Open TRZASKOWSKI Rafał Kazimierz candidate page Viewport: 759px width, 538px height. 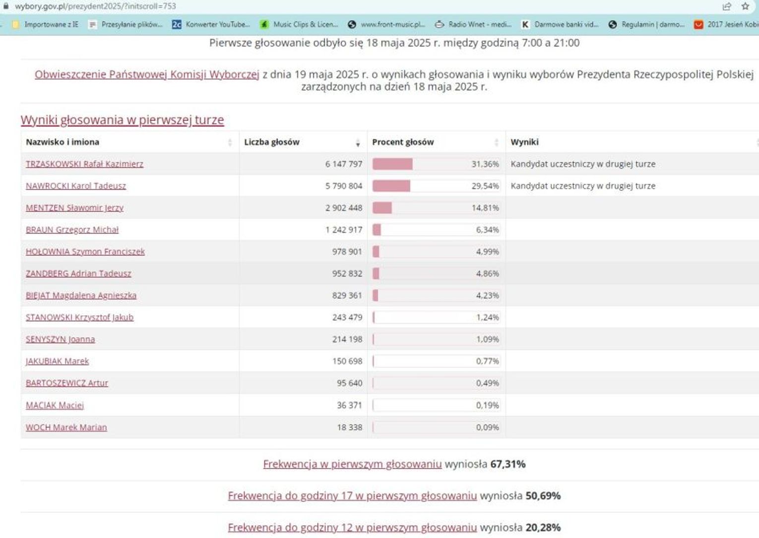pos(84,164)
